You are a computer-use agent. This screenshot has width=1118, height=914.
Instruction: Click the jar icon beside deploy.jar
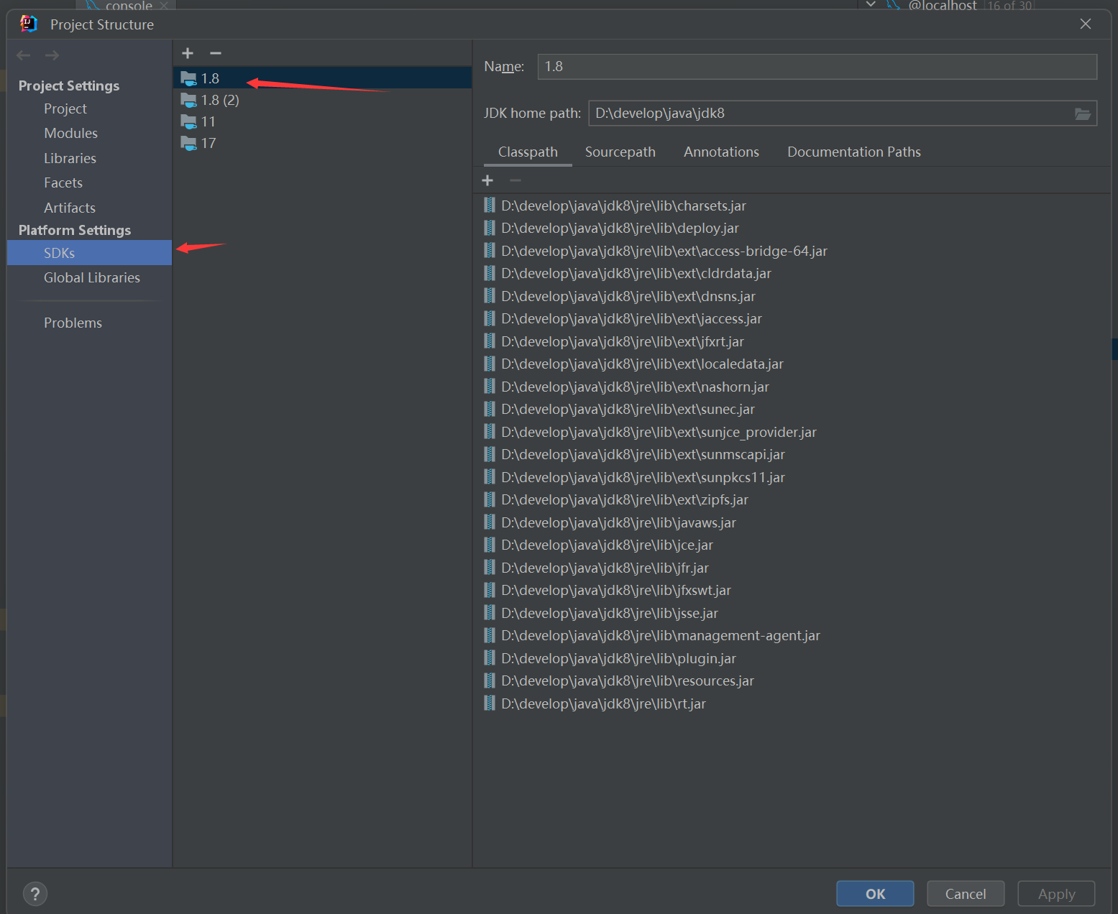tap(490, 228)
